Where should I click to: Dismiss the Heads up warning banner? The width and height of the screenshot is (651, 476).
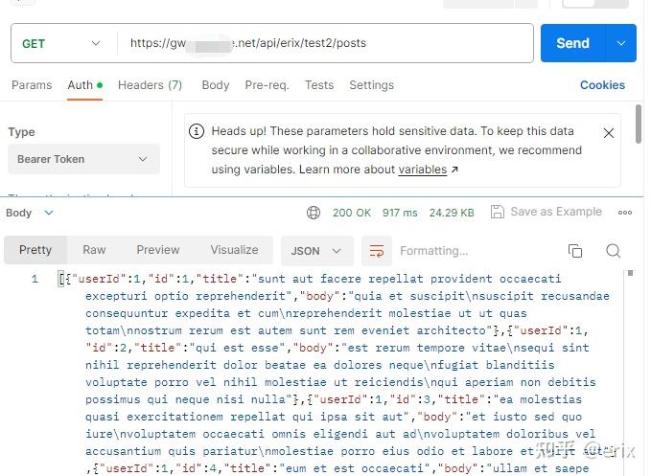608,133
